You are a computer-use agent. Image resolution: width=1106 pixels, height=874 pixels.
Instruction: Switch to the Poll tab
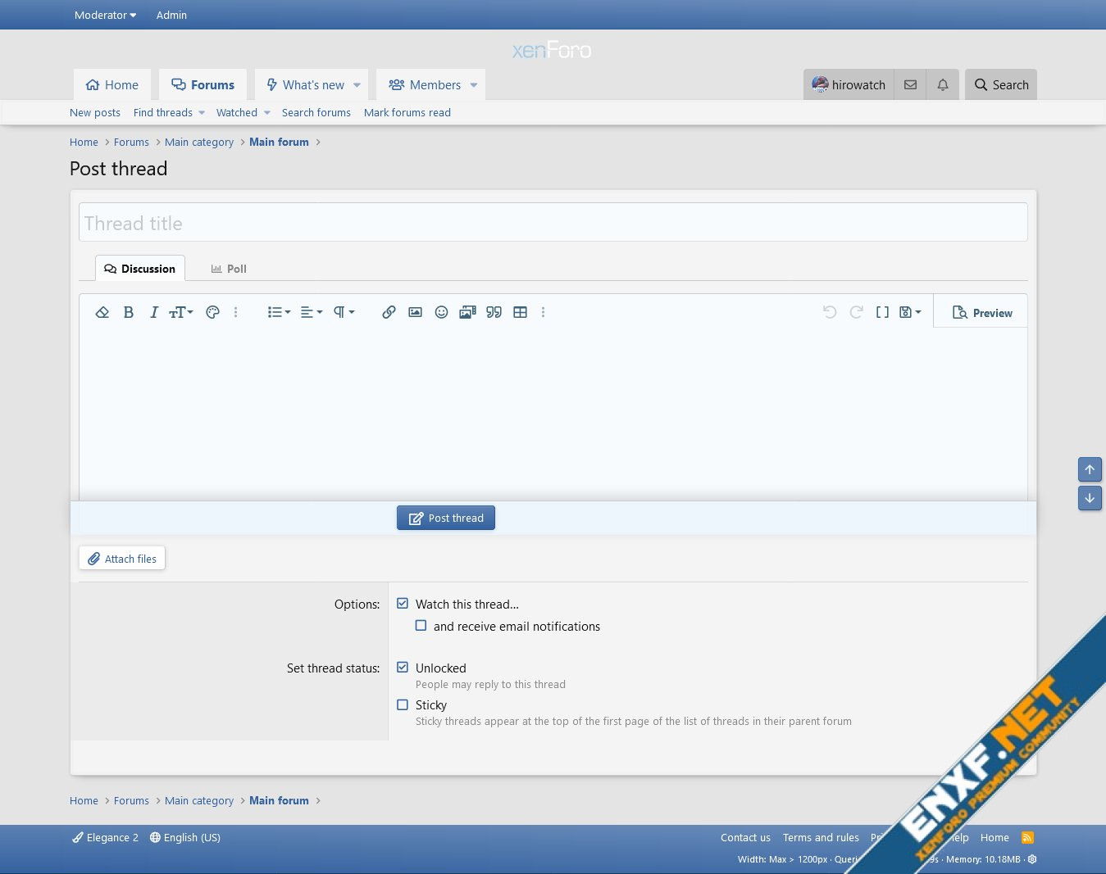pos(229,269)
